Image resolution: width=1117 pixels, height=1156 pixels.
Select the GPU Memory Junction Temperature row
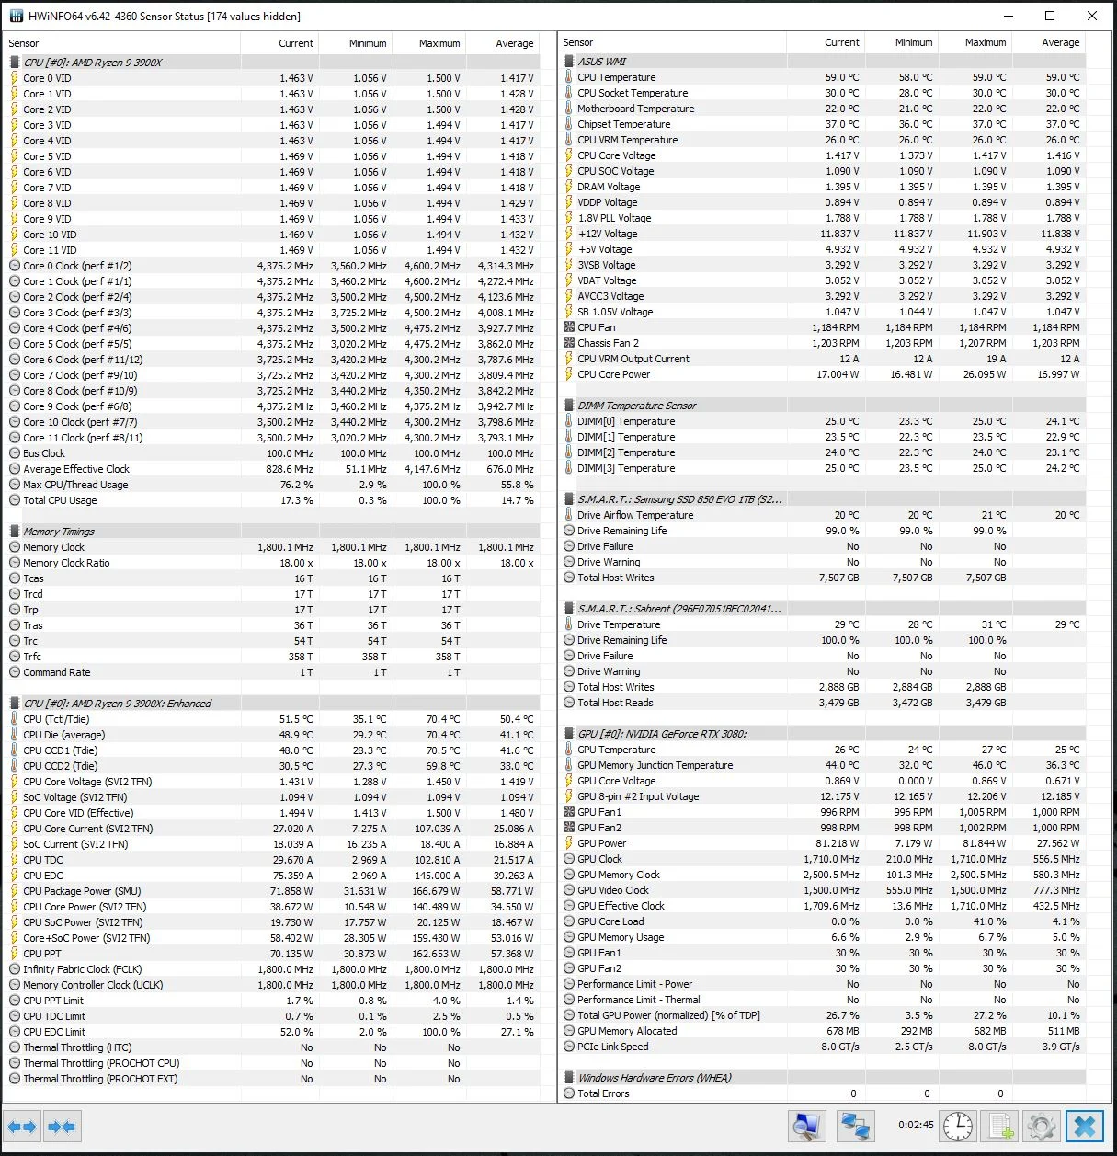pyautogui.click(x=824, y=765)
